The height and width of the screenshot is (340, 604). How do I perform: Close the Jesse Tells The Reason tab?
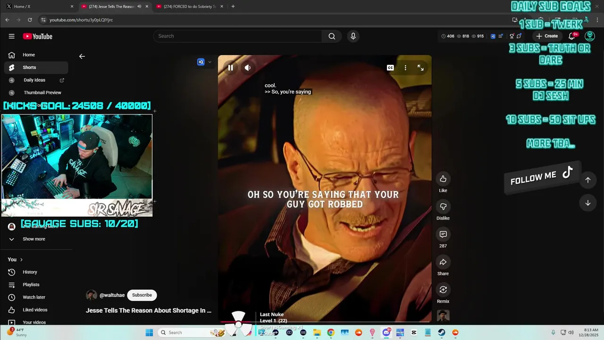(147, 7)
